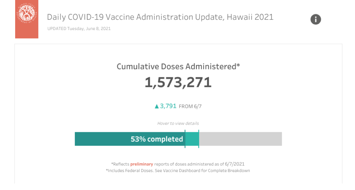The width and height of the screenshot is (355, 190).
Task: Click the 'Includes Federal Doses' footnote
Action: click(x=130, y=171)
